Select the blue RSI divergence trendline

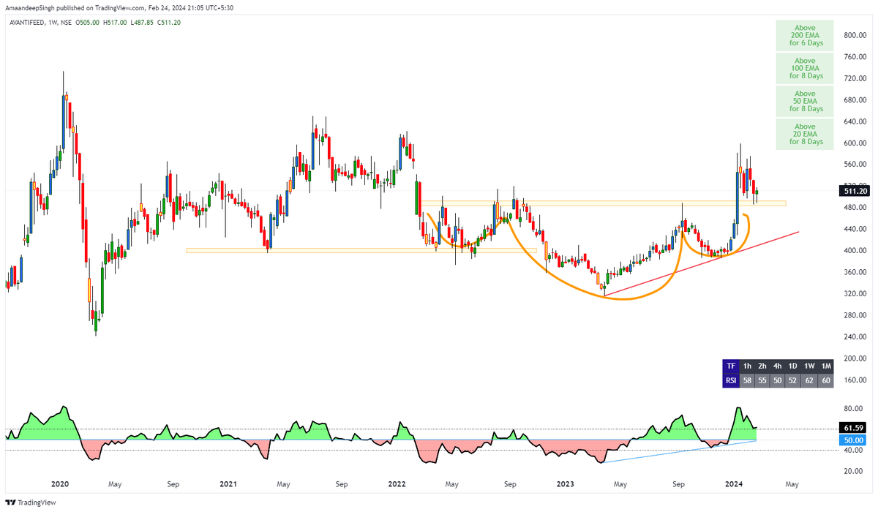coord(678,452)
